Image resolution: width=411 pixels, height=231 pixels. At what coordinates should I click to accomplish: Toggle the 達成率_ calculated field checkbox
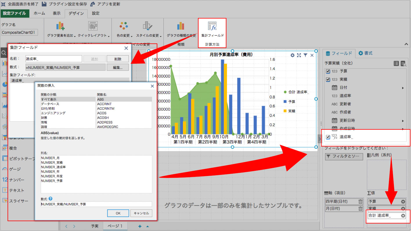pyautogui.click(x=328, y=137)
